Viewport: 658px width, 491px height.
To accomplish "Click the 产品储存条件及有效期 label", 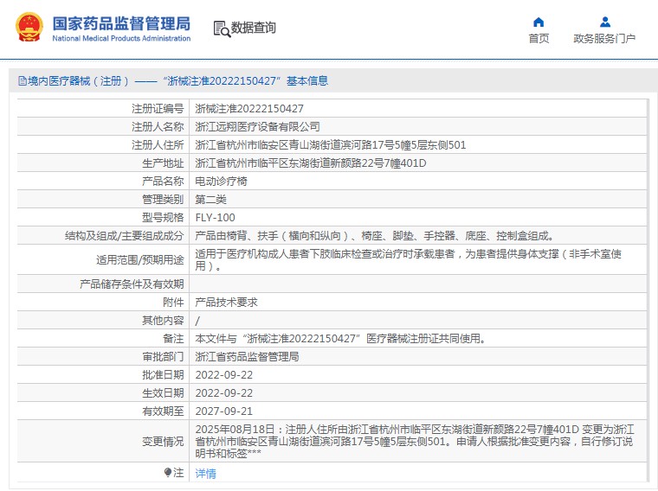I will point(132,284).
